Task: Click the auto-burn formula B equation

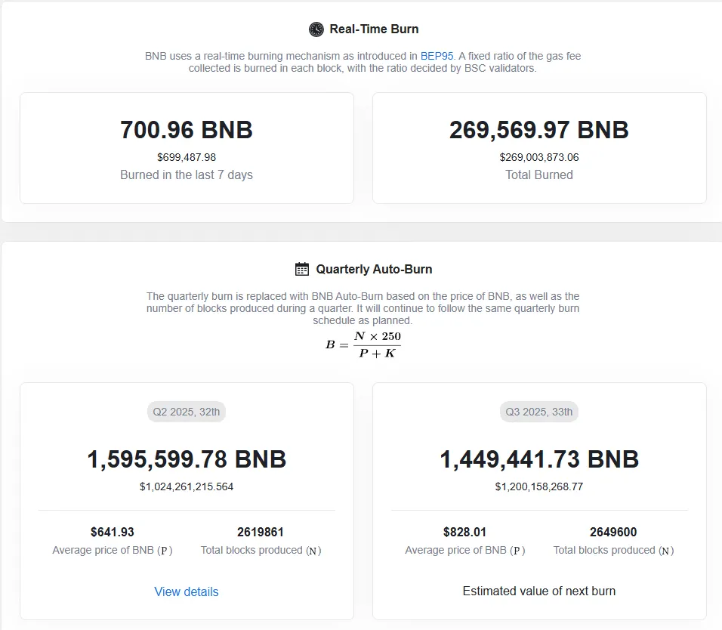Action: (x=363, y=344)
